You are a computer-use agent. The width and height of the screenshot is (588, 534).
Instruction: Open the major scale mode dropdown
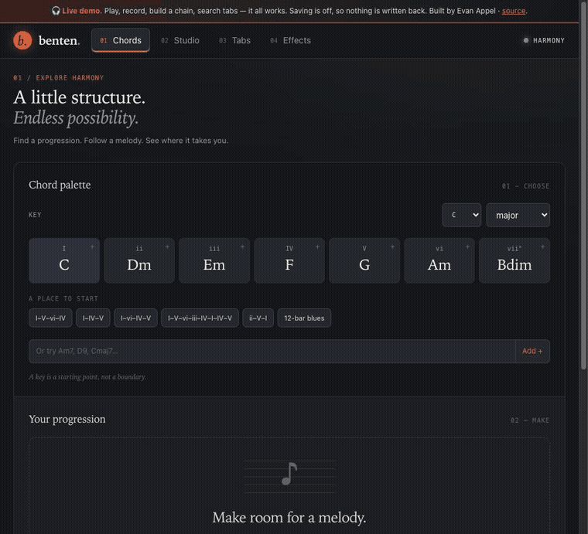(x=518, y=215)
